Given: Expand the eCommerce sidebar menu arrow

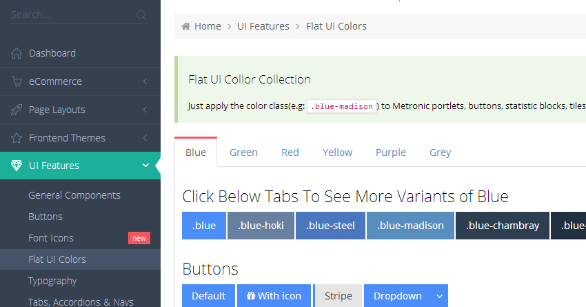Looking at the screenshot, I should click(145, 81).
